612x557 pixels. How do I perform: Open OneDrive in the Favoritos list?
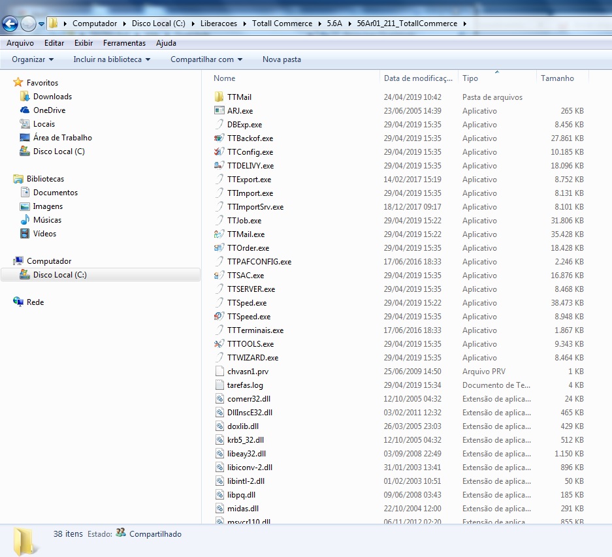(49, 110)
